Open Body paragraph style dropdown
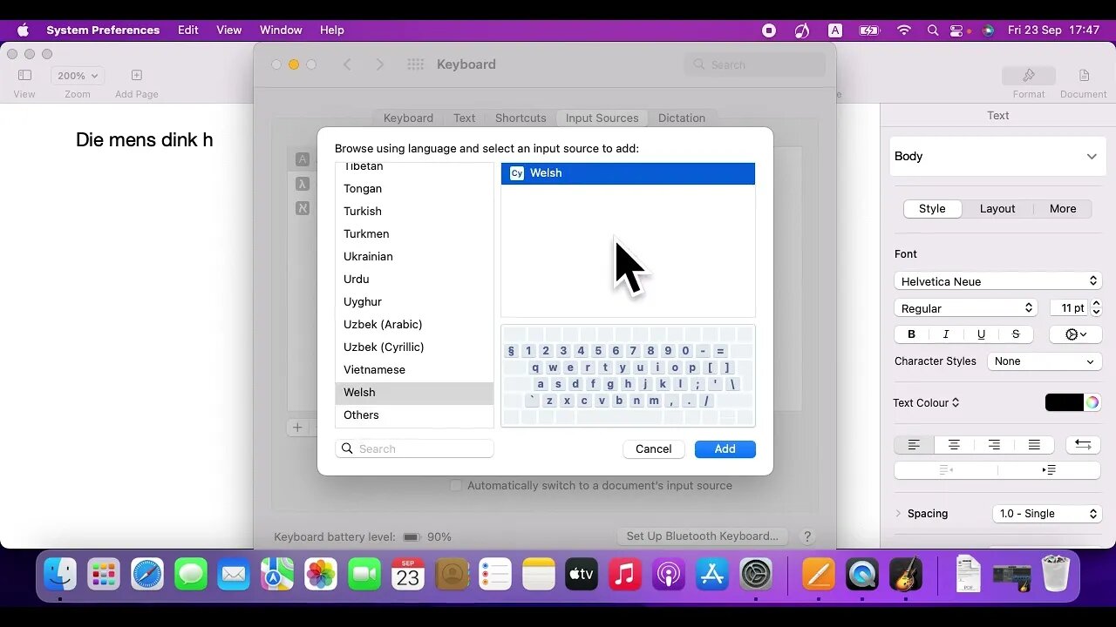The height and width of the screenshot is (627, 1116). [x=998, y=157]
